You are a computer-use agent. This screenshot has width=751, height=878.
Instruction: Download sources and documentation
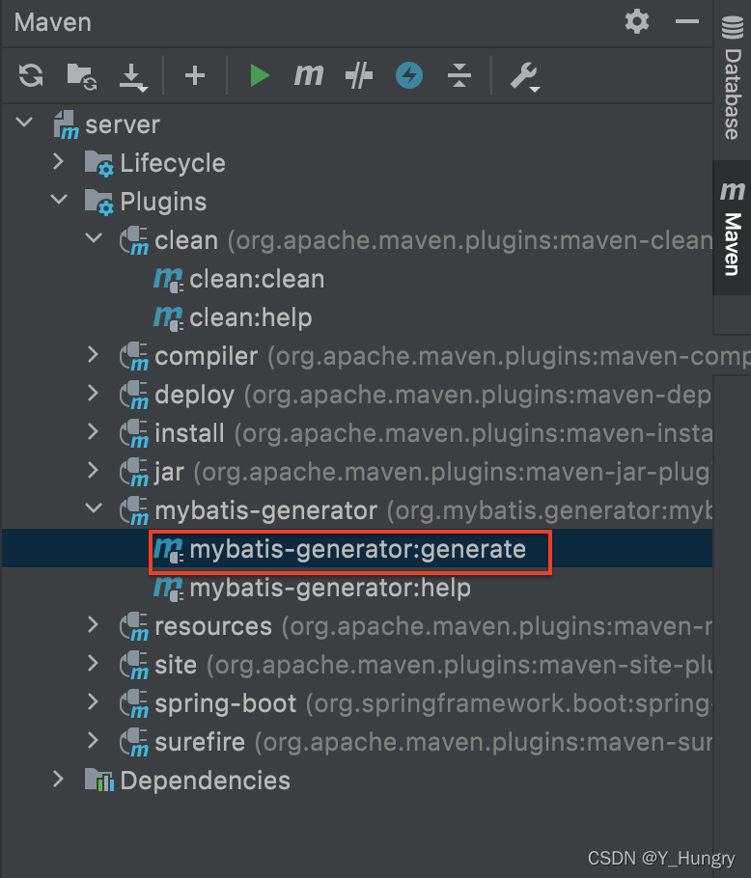coord(133,75)
